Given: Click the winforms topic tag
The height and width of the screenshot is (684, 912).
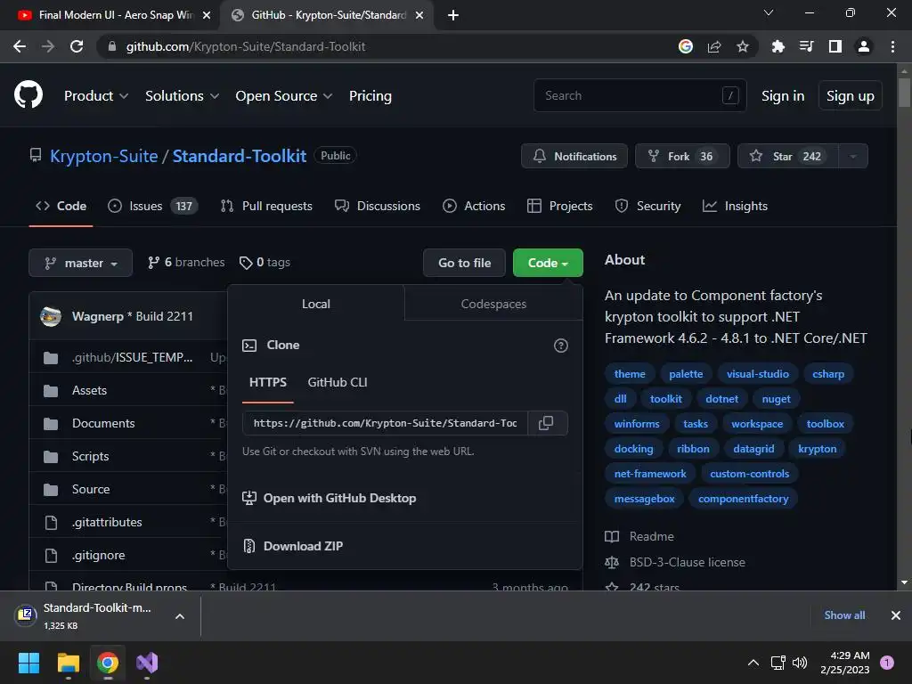Looking at the screenshot, I should [637, 424].
